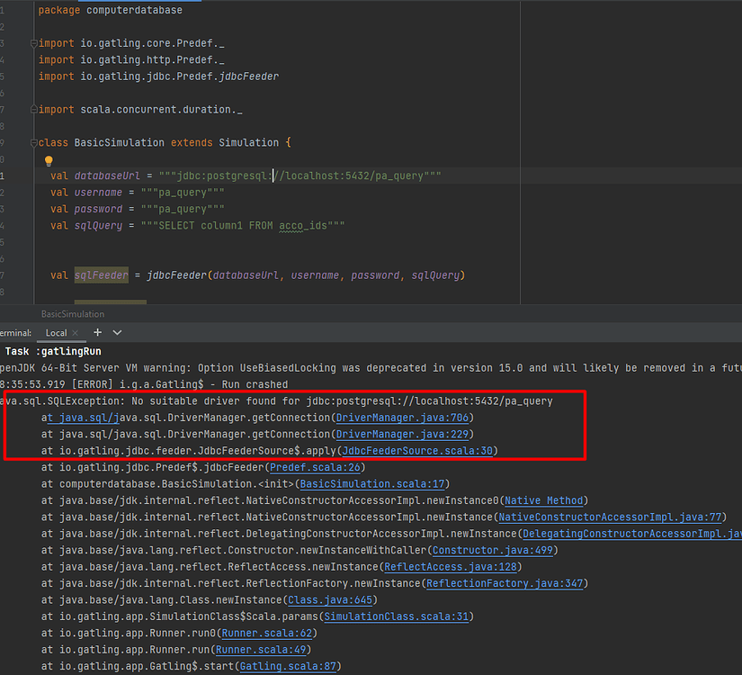Open the Constructor.java:499 hyperlink

(491, 550)
